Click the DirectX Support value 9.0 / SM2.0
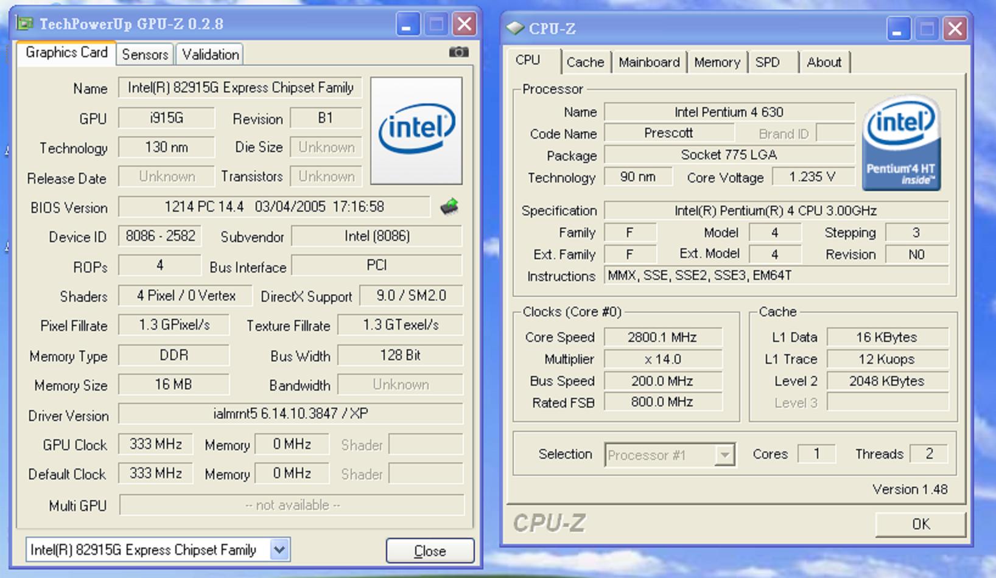This screenshot has width=996, height=578. tap(411, 296)
